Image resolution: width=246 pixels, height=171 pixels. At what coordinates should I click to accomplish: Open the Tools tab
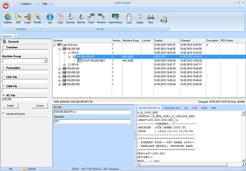pos(195,108)
